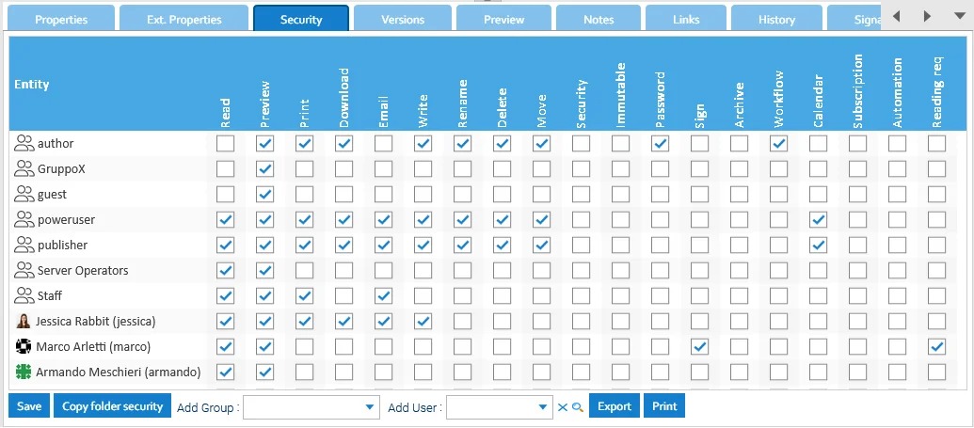Click the tab scroll left arrow
Screen dimensions: 974x428
click(896, 17)
